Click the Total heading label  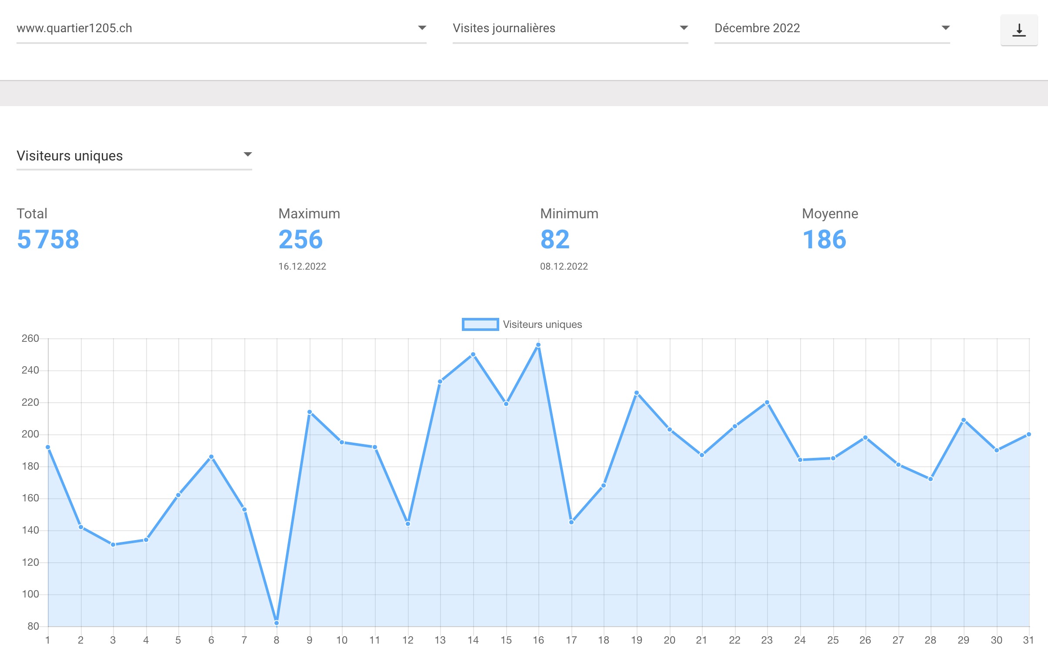click(x=32, y=214)
